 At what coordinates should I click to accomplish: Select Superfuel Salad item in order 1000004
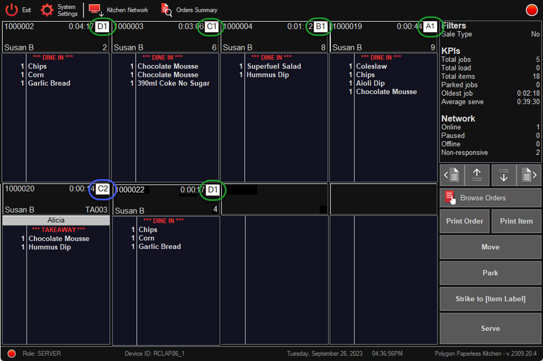coord(274,66)
